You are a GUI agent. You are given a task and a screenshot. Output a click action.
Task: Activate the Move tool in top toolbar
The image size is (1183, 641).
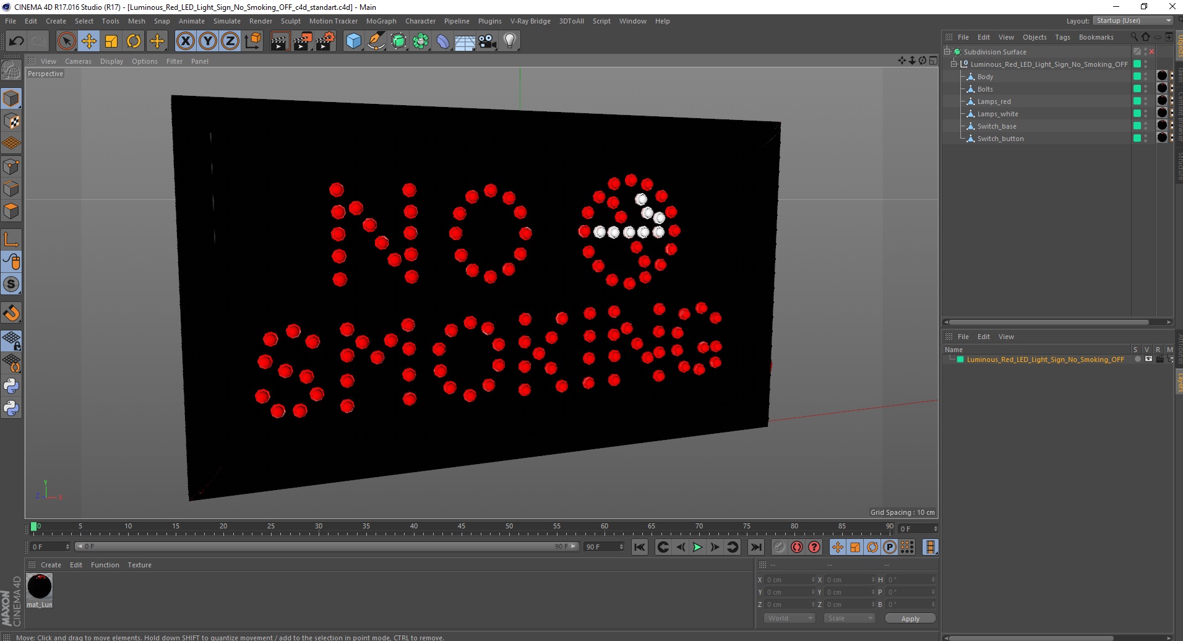pos(89,41)
